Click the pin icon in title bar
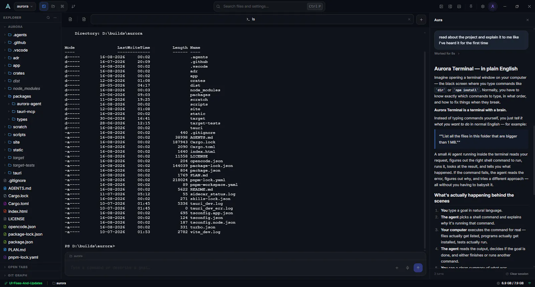The height and width of the screenshot is (287, 535). tap(471, 6)
